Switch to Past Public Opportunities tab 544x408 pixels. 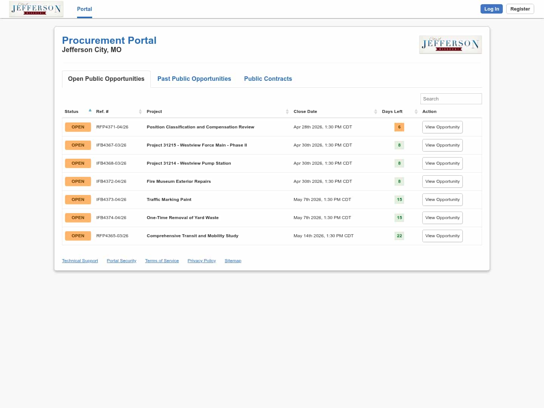pos(194,79)
